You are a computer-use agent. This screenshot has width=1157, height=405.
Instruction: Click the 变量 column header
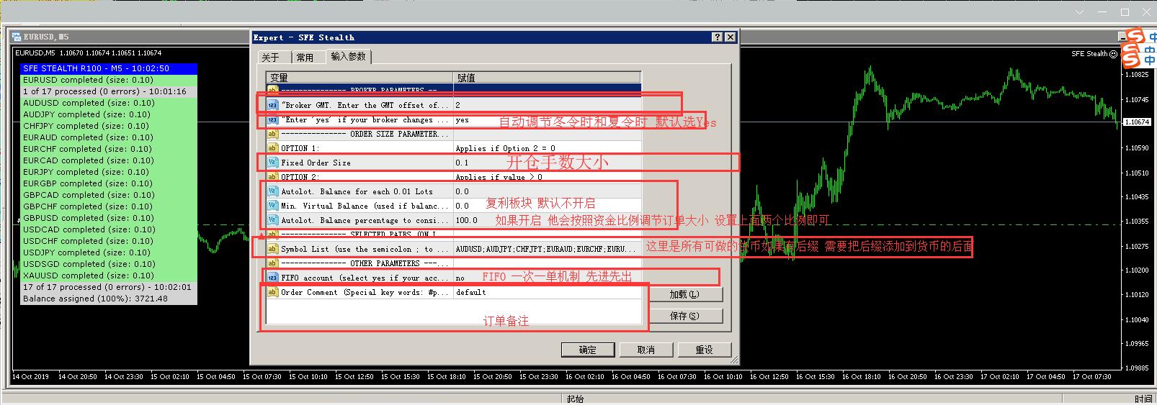pos(359,77)
